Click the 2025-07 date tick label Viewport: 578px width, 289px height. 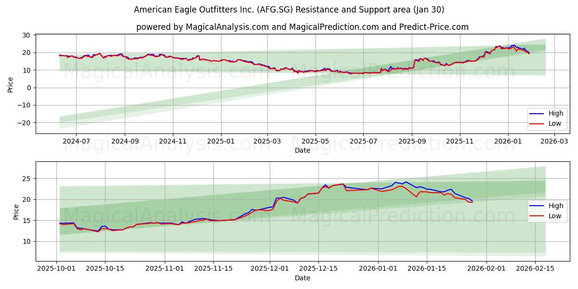click(x=363, y=142)
